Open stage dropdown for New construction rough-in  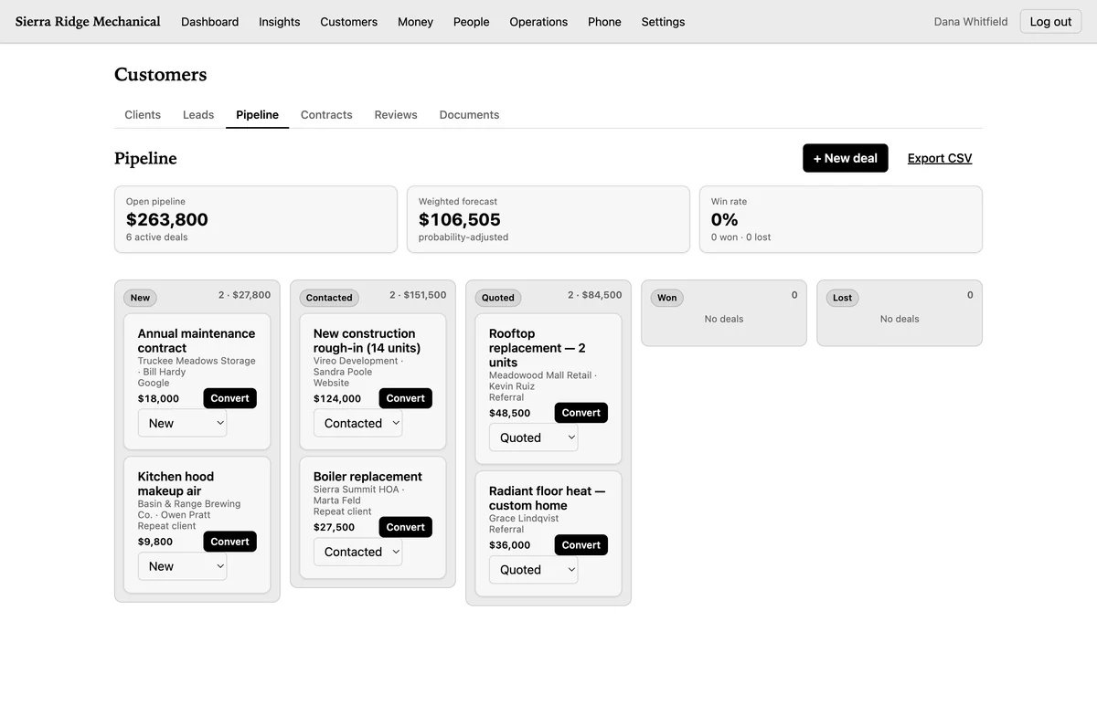(x=357, y=423)
